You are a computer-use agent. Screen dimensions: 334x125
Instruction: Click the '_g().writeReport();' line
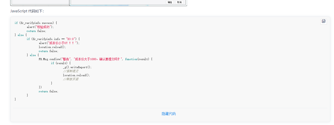77,67
